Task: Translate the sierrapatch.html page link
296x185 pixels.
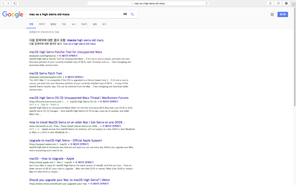Action: point(74,77)
